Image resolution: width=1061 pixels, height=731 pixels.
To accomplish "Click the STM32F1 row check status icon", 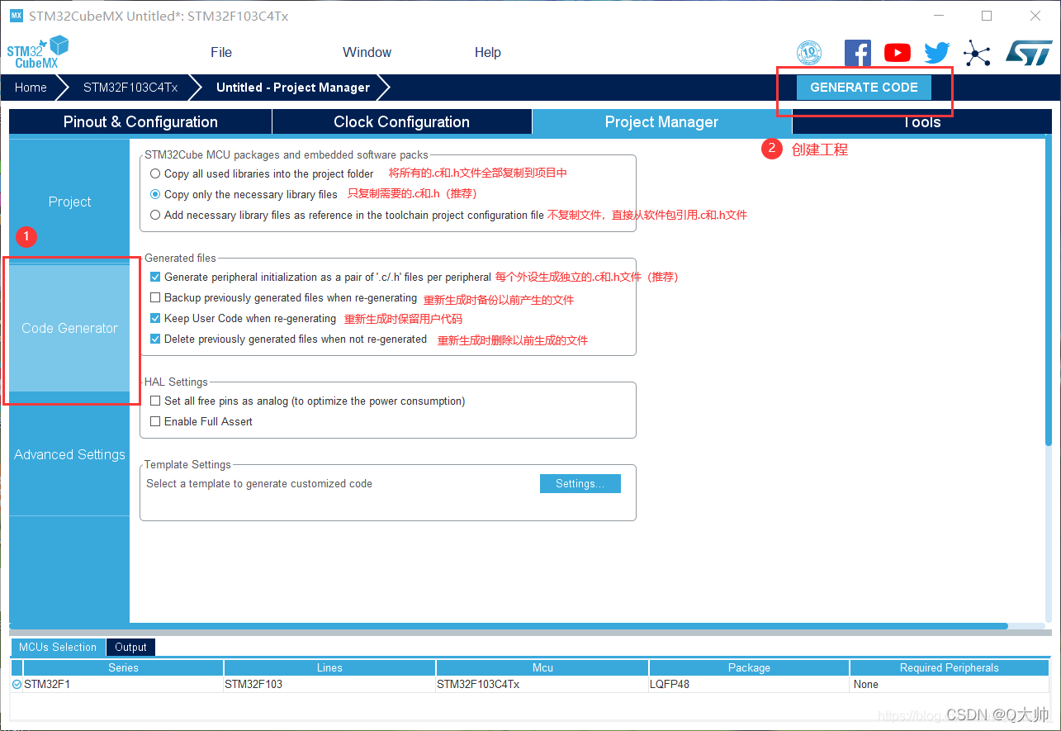I will (x=17, y=684).
